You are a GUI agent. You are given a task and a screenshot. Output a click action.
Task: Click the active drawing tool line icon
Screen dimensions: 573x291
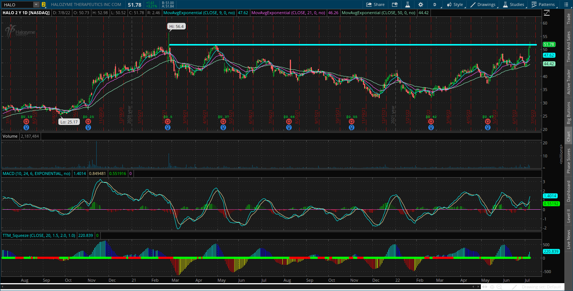coord(515,287)
